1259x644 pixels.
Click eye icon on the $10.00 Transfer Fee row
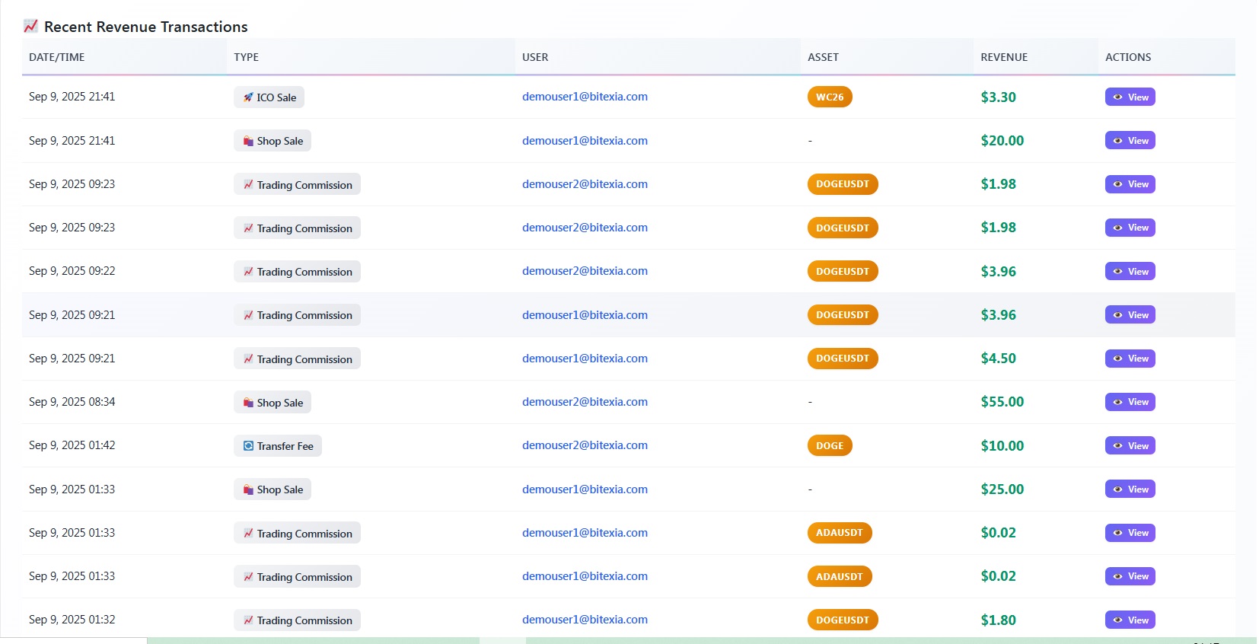(1117, 446)
